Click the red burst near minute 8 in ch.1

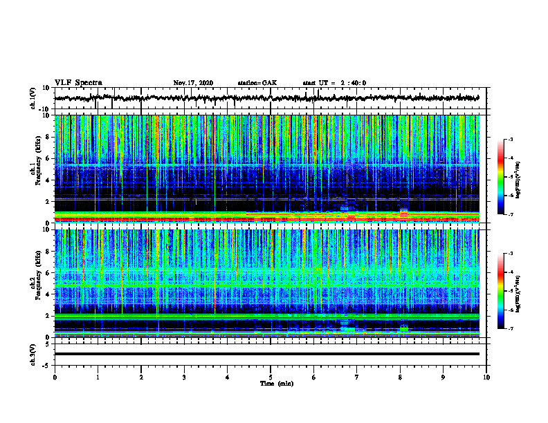pyautogui.click(x=403, y=214)
